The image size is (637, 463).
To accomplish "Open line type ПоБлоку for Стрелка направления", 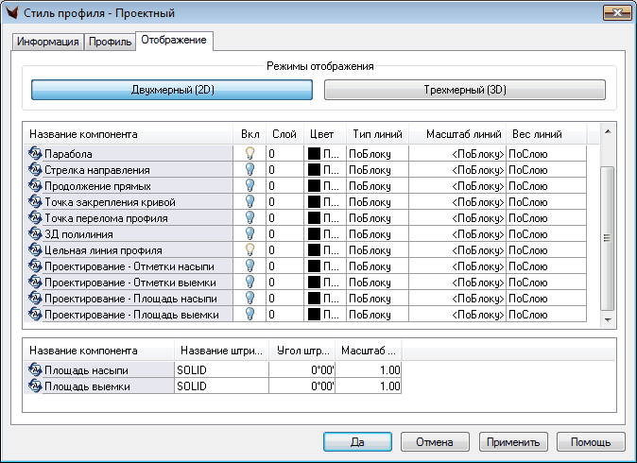I will coord(375,169).
